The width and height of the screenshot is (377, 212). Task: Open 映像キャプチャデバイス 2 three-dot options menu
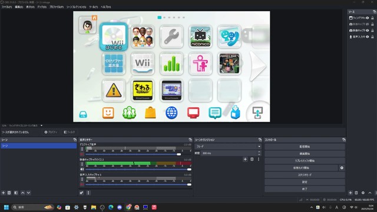tap(82, 164)
